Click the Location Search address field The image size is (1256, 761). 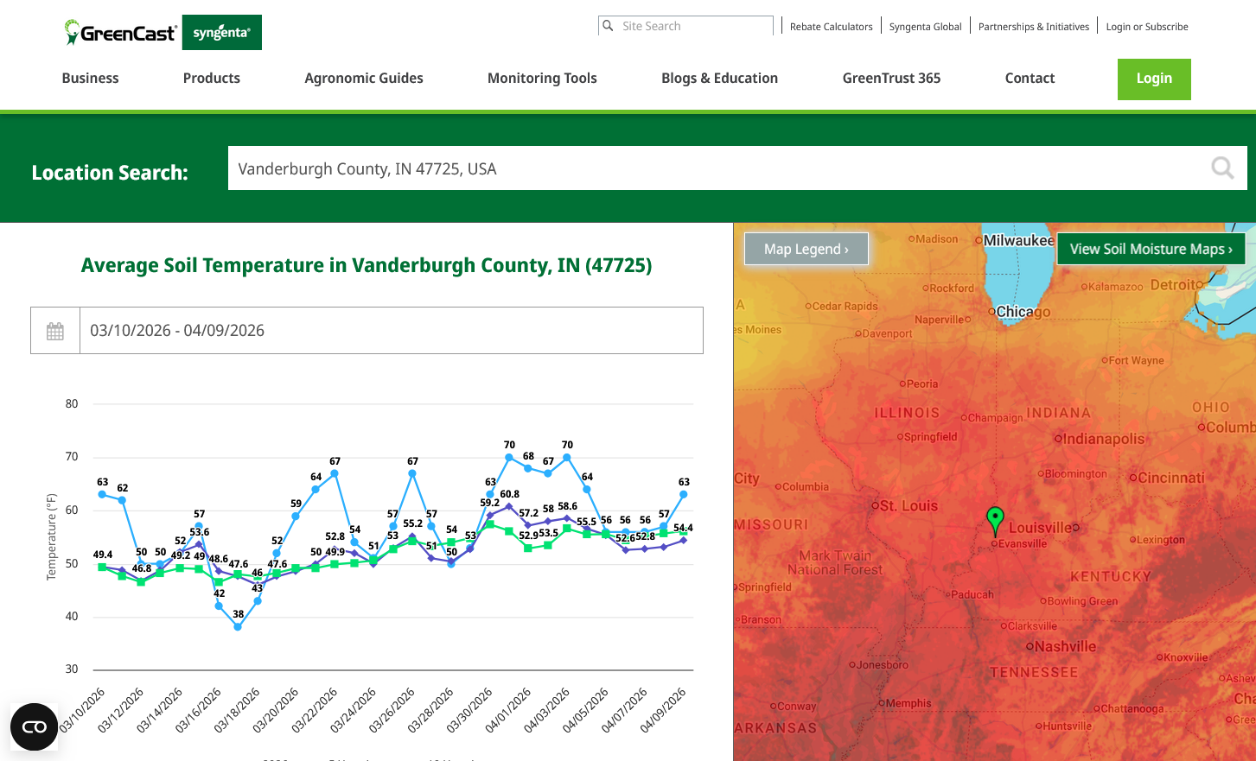point(717,168)
